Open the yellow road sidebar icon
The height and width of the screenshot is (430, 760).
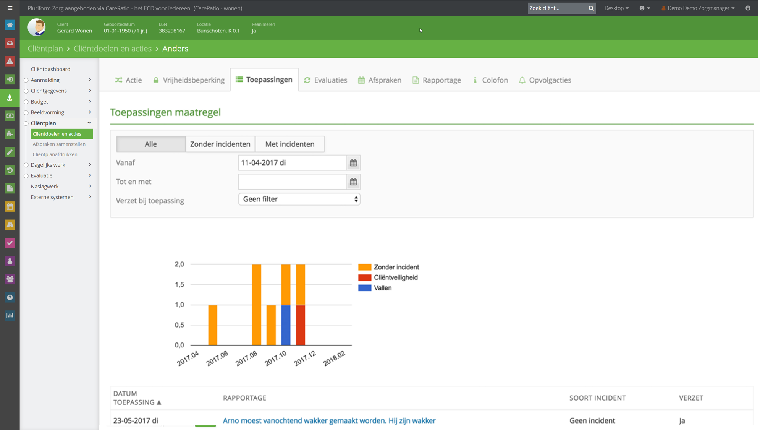coord(10,225)
